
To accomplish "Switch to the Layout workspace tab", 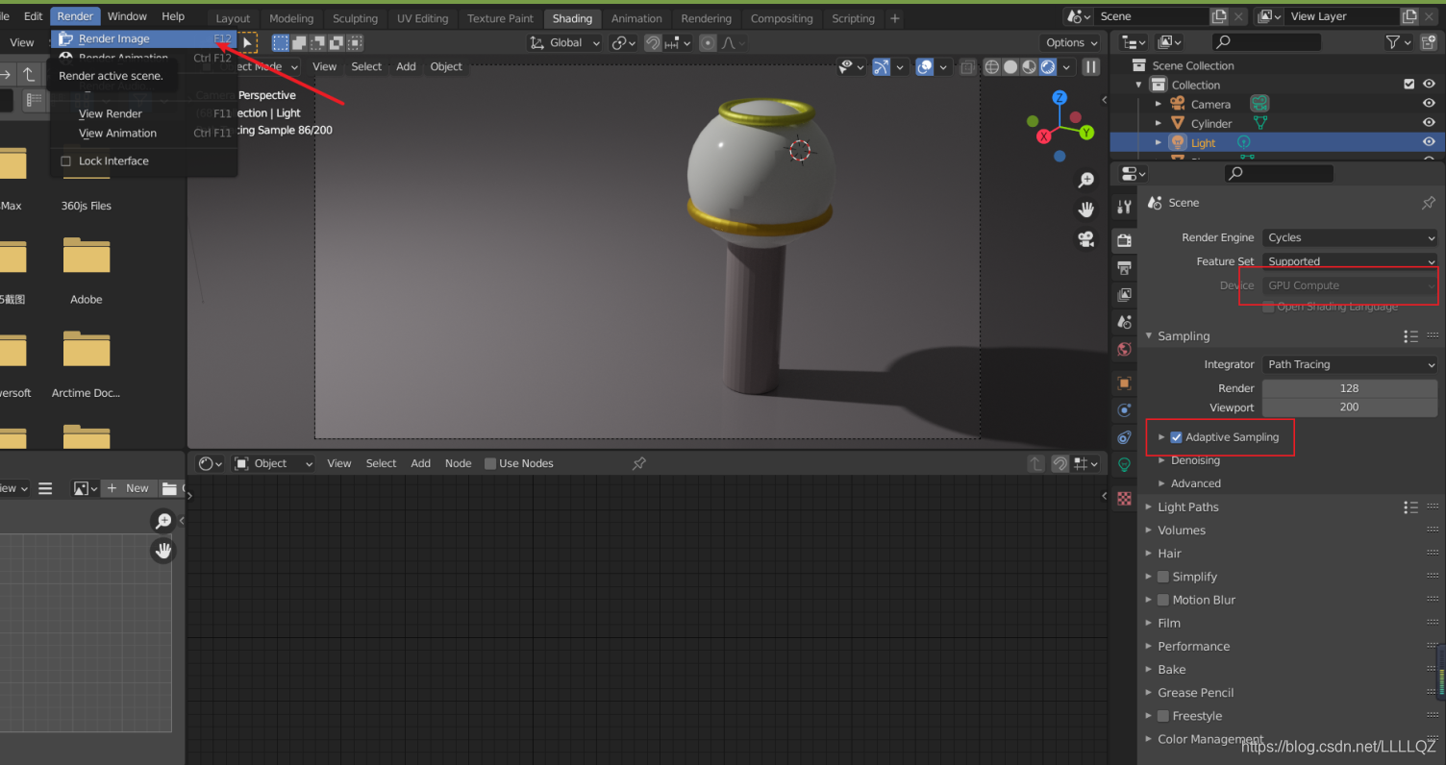I will pos(233,18).
